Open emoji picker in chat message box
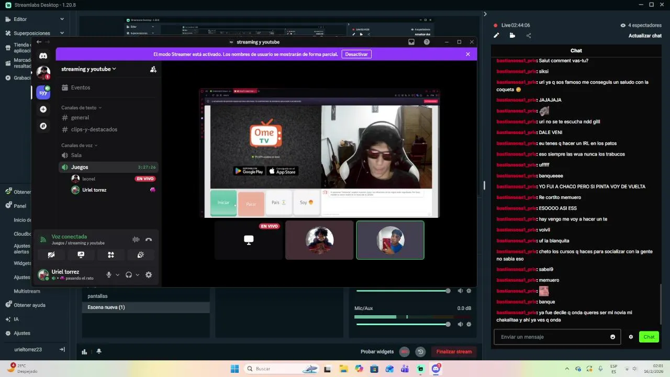 (613, 337)
